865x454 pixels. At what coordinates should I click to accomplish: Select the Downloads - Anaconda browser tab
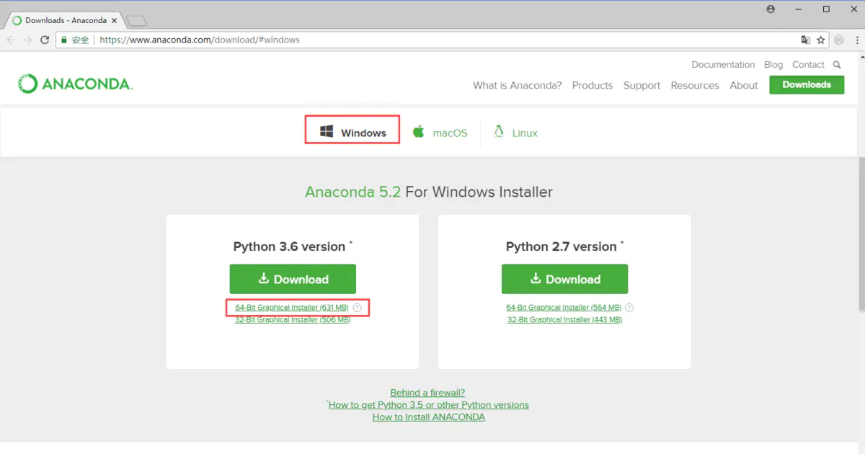pyautogui.click(x=66, y=20)
